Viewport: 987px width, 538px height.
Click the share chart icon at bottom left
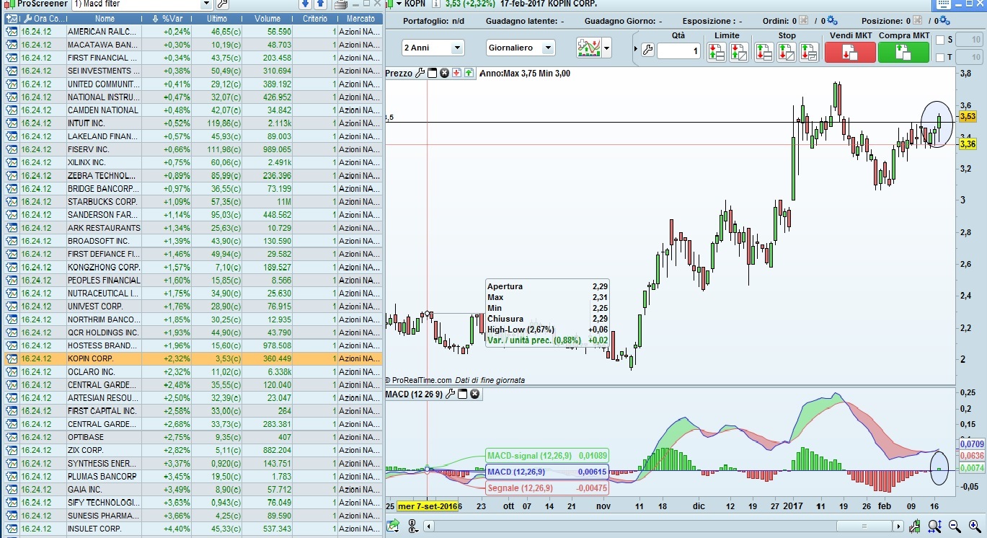click(392, 526)
